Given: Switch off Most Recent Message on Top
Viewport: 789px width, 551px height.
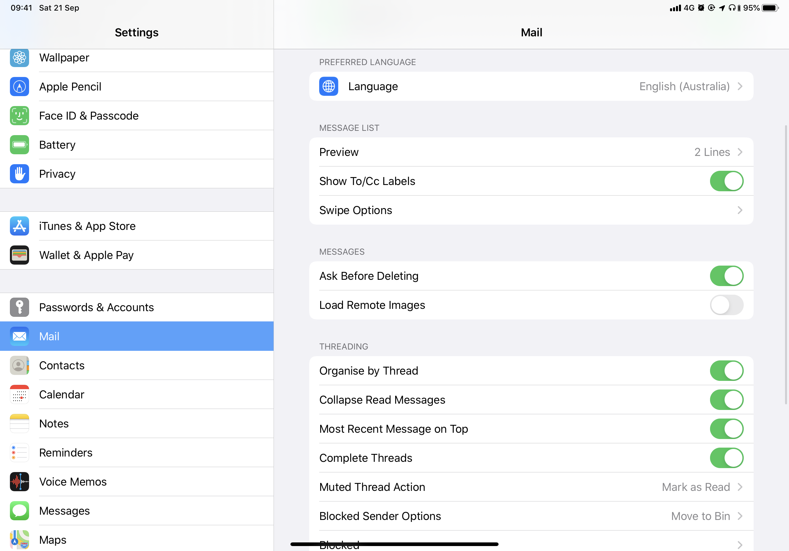Looking at the screenshot, I should point(727,429).
